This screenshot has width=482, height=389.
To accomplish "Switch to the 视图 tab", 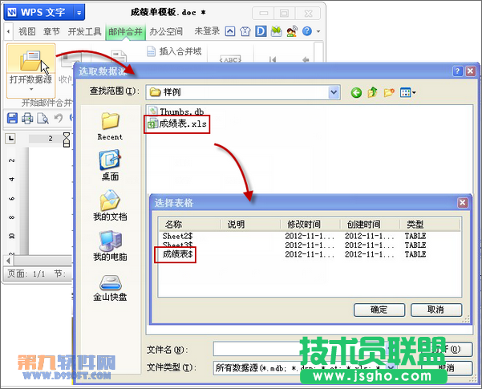I will click(26, 31).
